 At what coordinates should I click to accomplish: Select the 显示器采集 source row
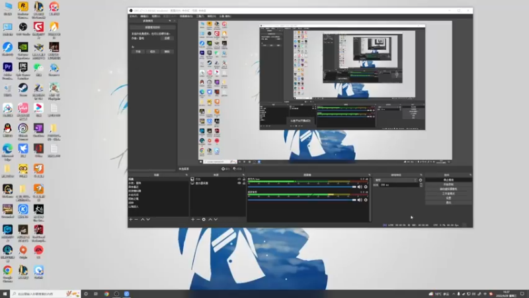click(218, 183)
